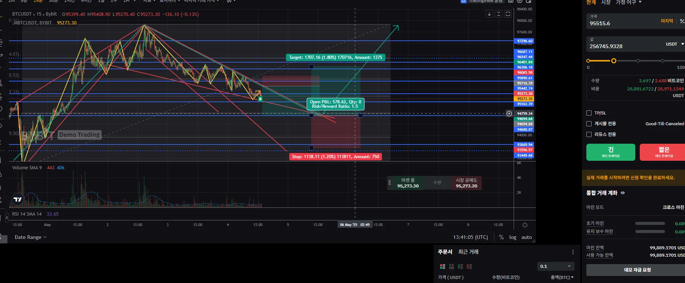Click the 94759.34 crosshair price label
Viewport: 685px width, 283px height.
click(x=524, y=114)
